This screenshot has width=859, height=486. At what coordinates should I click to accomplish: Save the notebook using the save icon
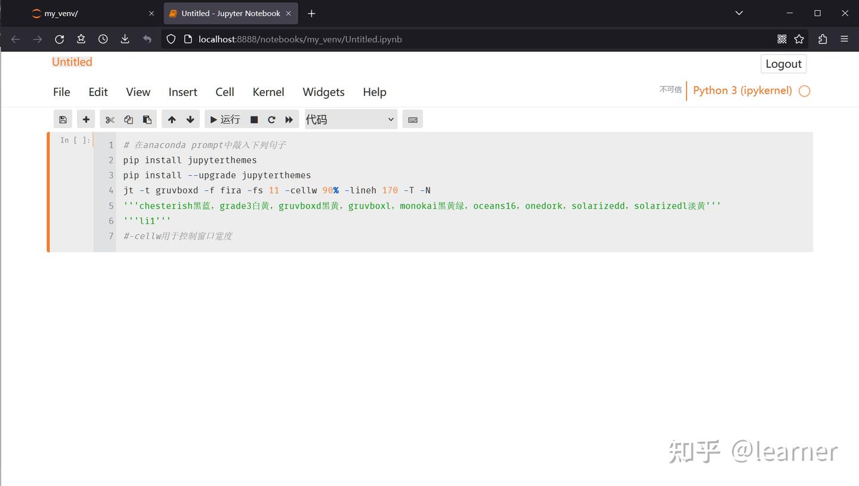63,119
